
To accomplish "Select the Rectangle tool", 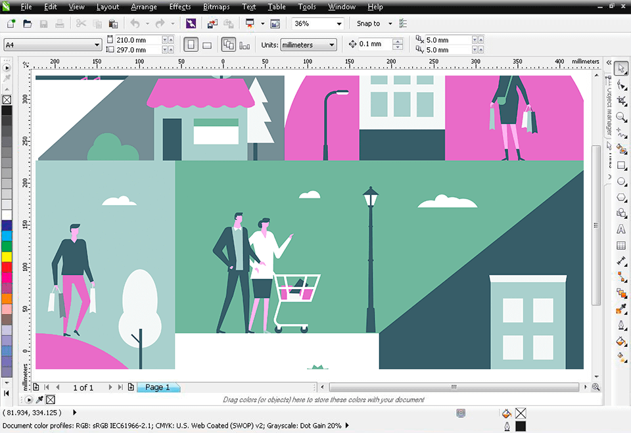I will pyautogui.click(x=622, y=166).
